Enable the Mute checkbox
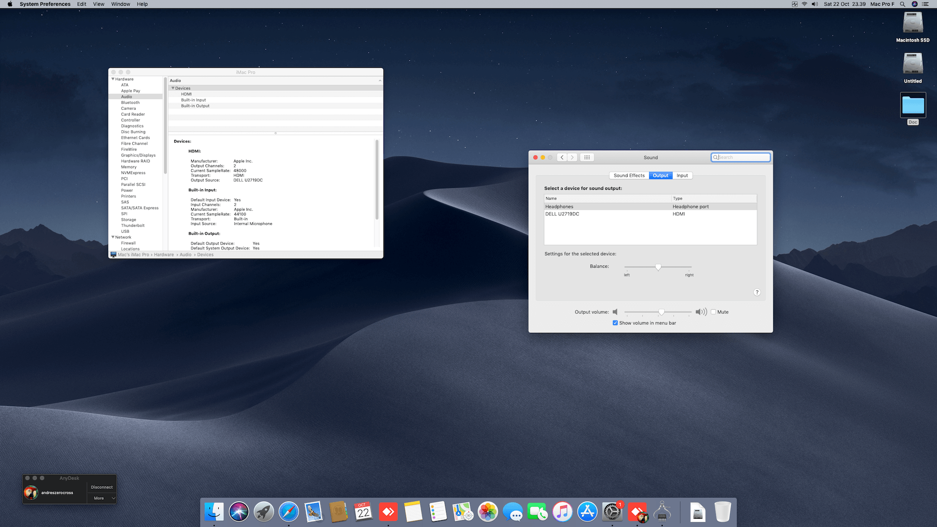 click(713, 312)
